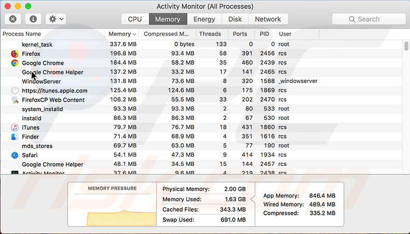
Task: Select the Memory tab
Action: click(168, 19)
